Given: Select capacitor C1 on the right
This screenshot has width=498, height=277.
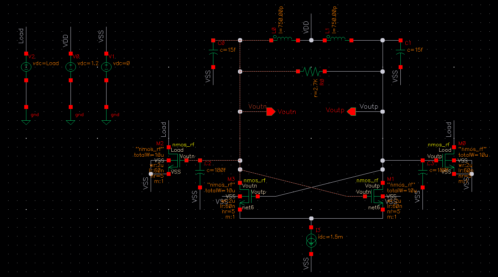Looking at the screenshot, I should (x=400, y=52).
